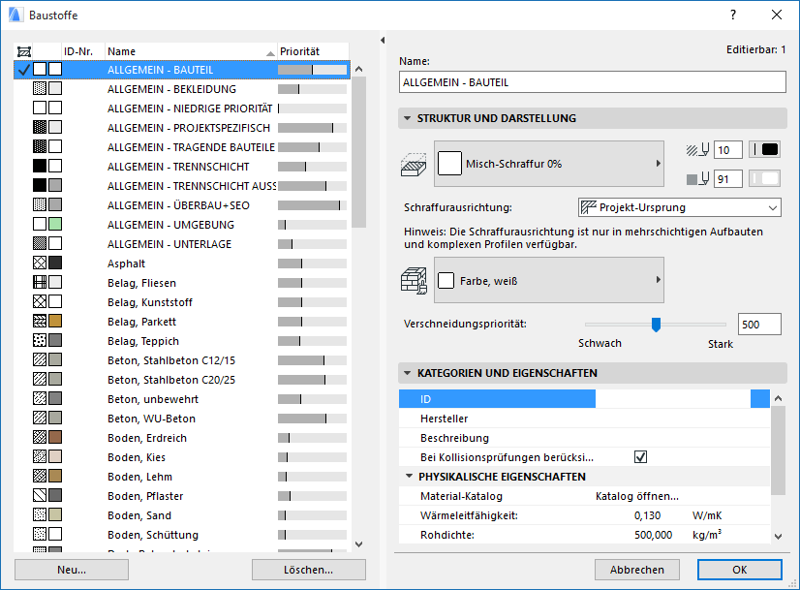Click the Beton, Stahlbeton C12/15 hatch swatch
This screenshot has width=800, height=590.
[40, 359]
